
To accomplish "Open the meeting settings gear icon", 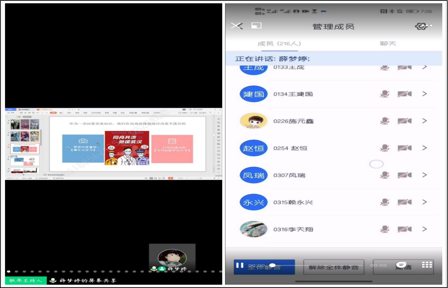I will point(420,26).
